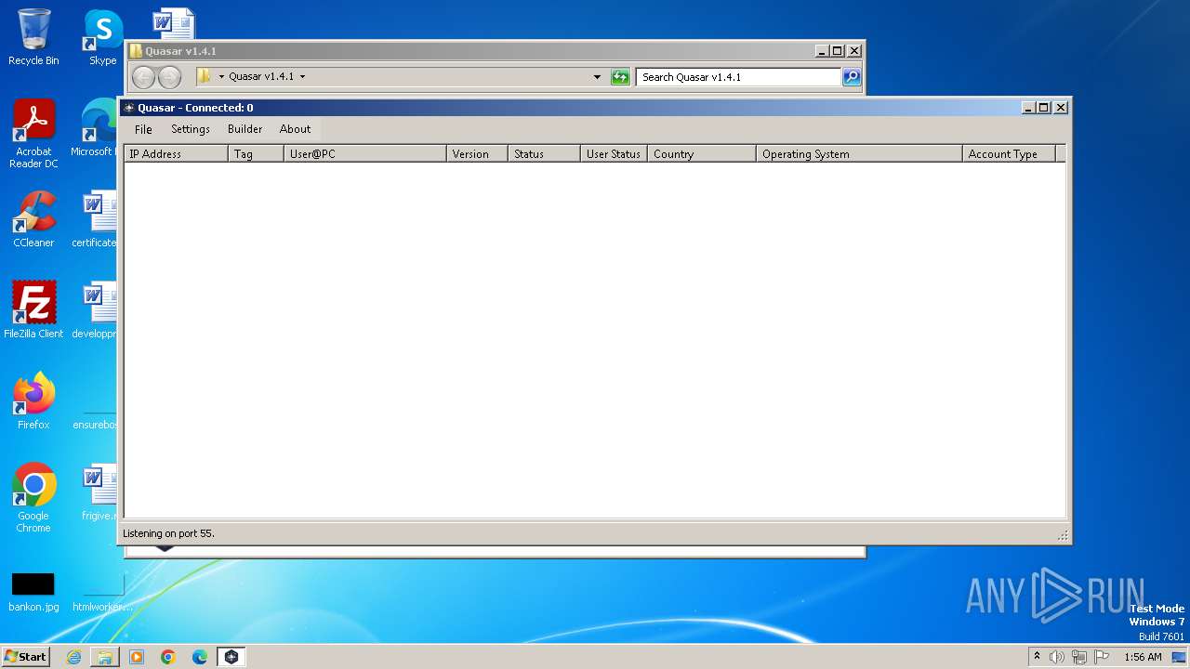The image size is (1190, 669).
Task: Click the volume speaker tray icon
Action: 1057,657
